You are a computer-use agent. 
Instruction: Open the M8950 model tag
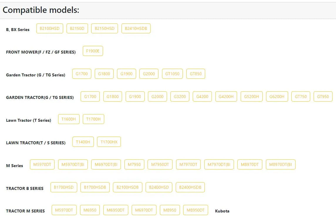[170, 210]
